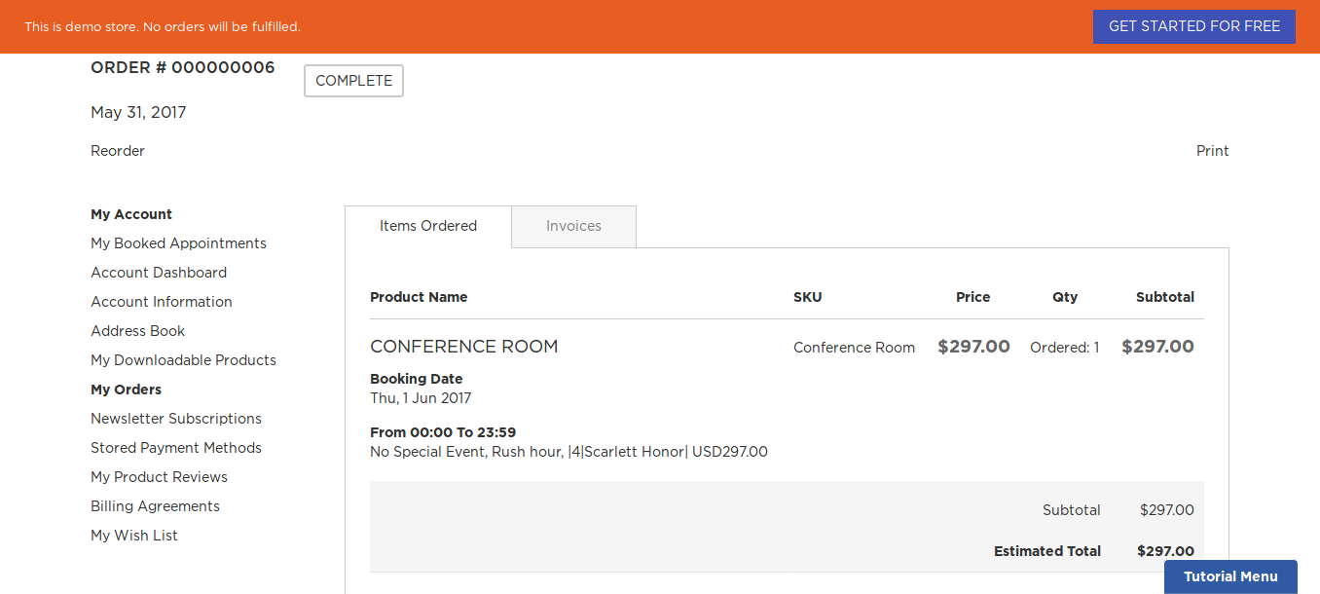Open My Wish List
Viewport: 1320px width, 594px height.
tap(134, 536)
